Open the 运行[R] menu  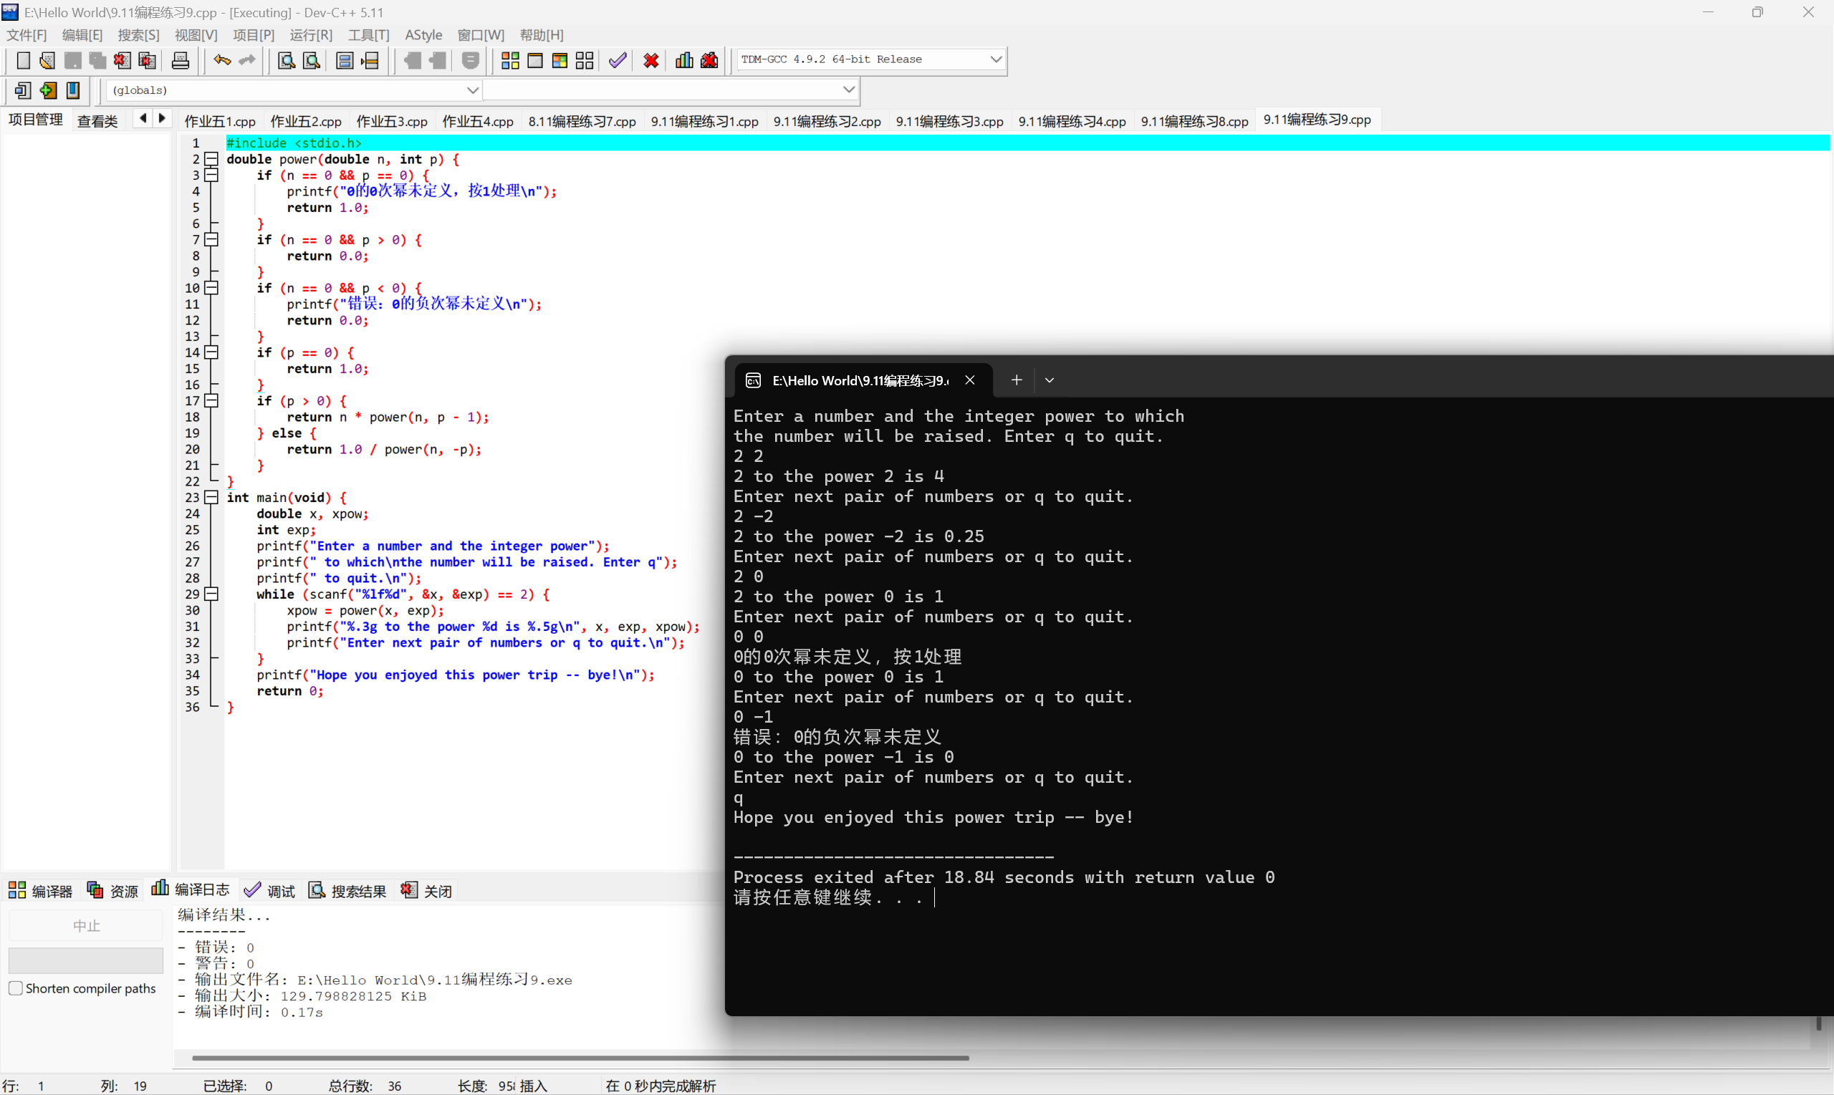(311, 34)
